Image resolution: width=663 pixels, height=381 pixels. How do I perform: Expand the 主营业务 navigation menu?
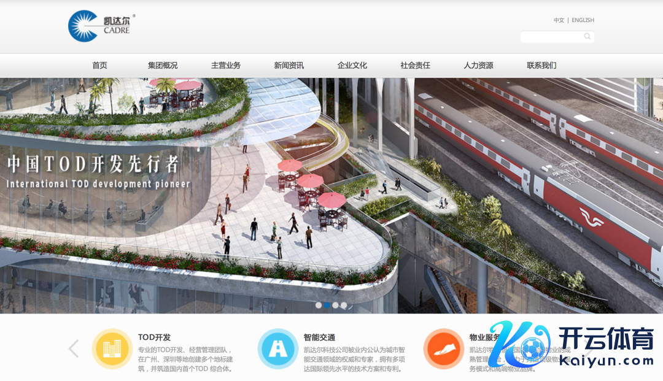tap(226, 66)
